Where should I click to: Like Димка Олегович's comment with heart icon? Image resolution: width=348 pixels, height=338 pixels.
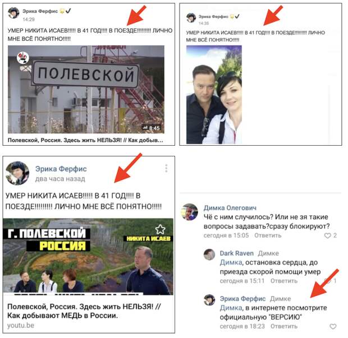coord(327,235)
